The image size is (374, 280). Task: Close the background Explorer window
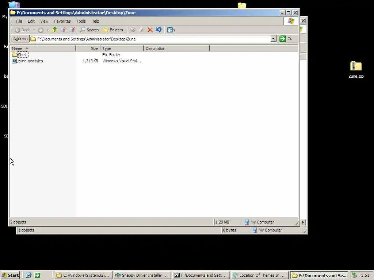pyautogui.click(x=303, y=21)
